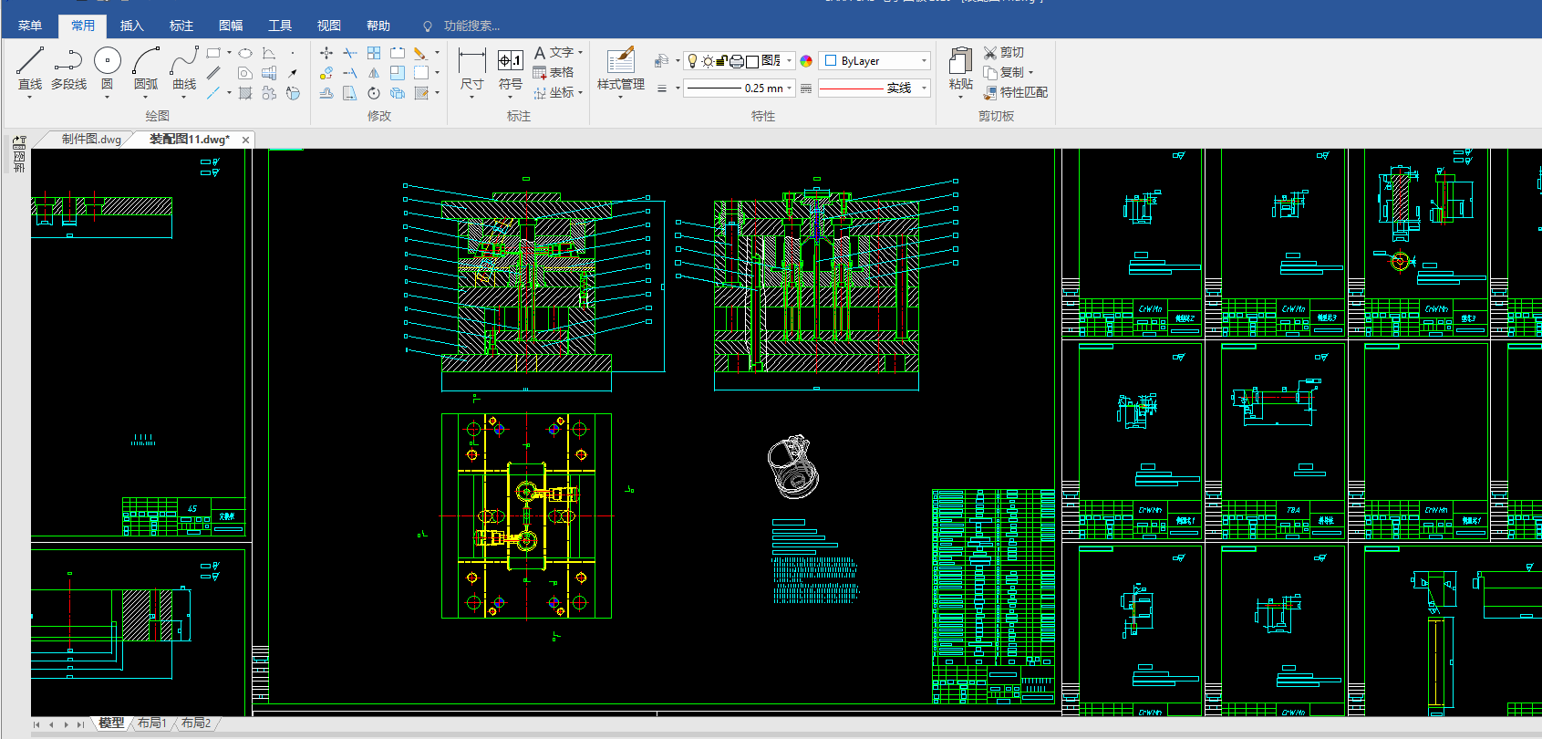Activate the 特性匹配 match properties tool

(1015, 92)
